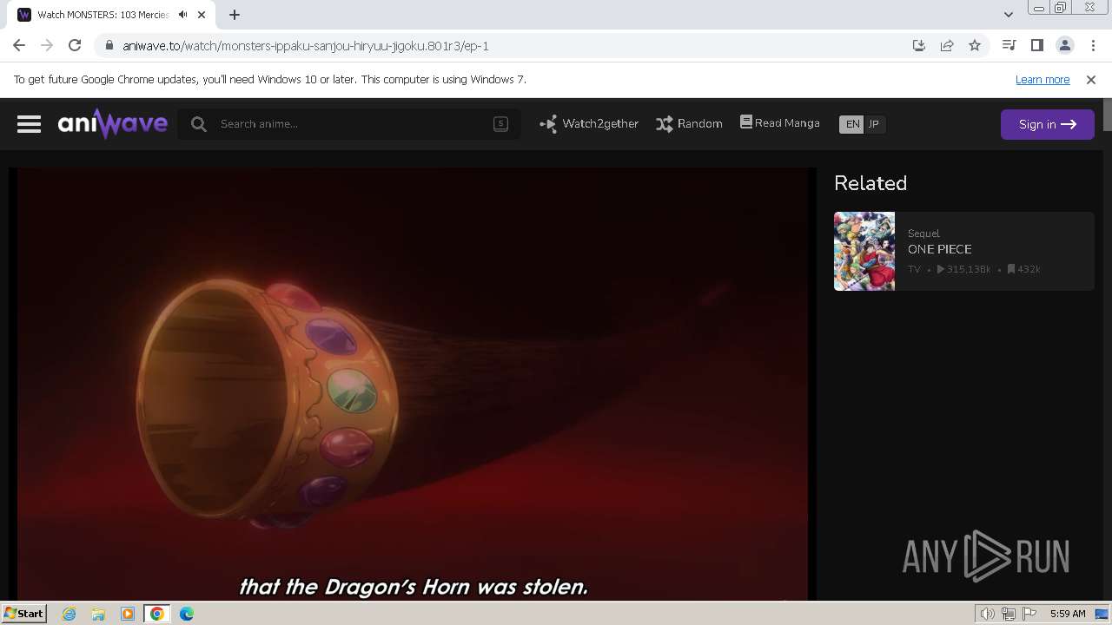The image size is (1112, 625).
Task: Go back in Chrome
Action: [x=19, y=46]
